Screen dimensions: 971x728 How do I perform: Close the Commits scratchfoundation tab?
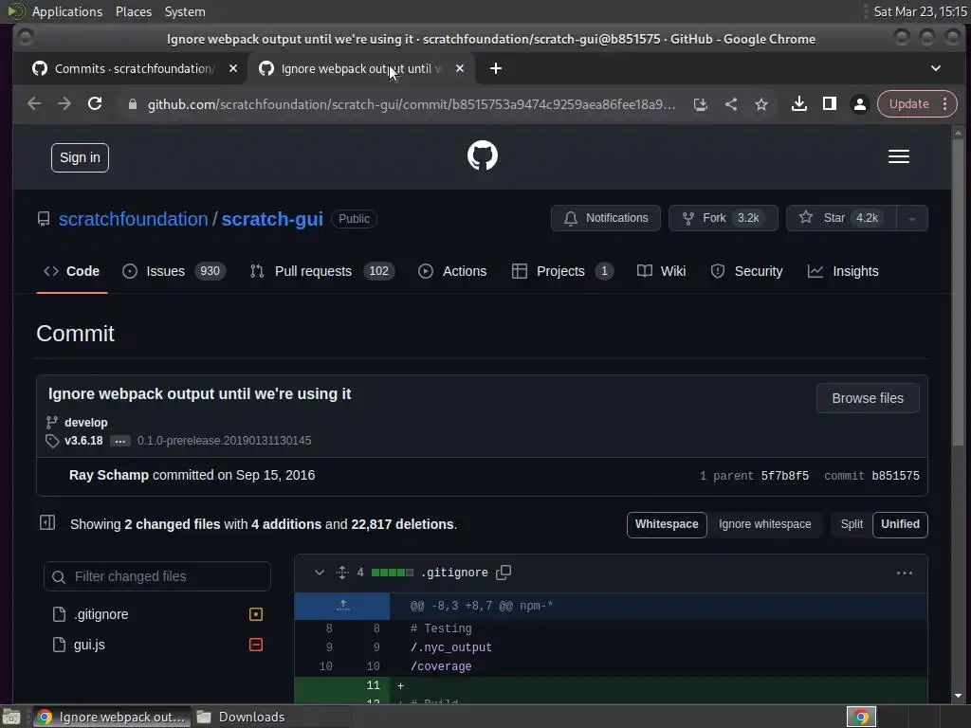click(233, 68)
